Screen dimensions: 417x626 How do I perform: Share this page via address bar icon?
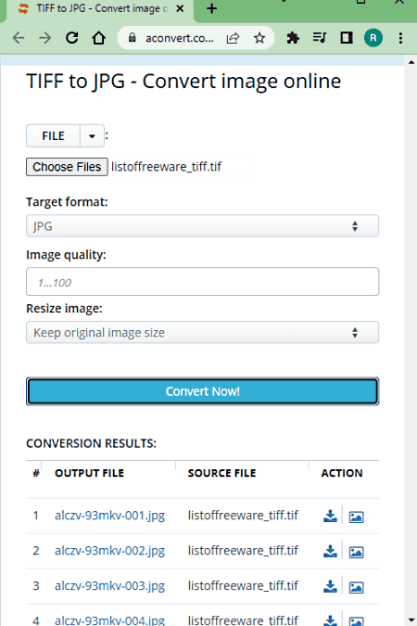point(233,38)
